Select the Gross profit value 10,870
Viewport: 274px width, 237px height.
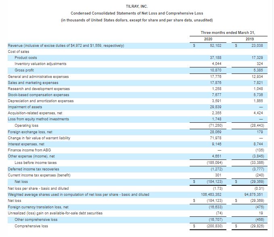(x=216, y=70)
